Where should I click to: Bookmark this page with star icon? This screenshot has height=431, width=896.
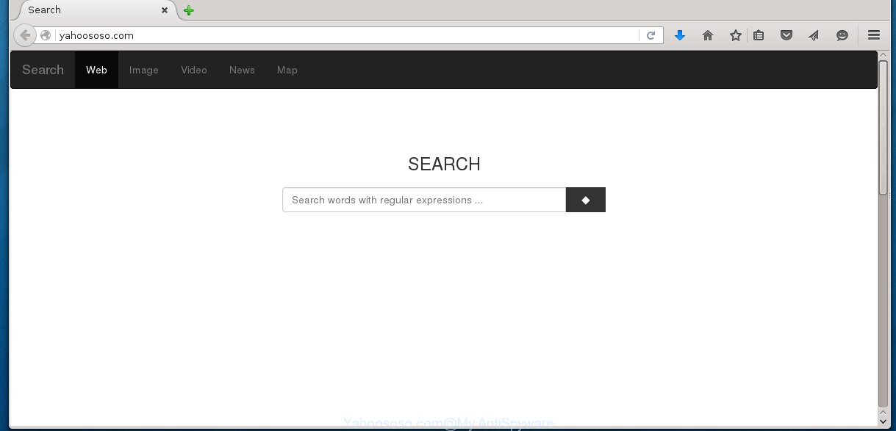click(736, 35)
